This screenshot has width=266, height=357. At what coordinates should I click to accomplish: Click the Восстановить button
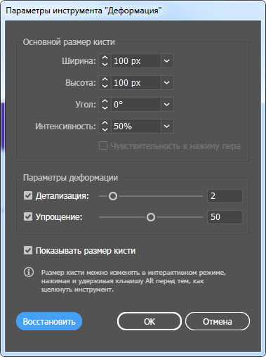[x=49, y=321]
